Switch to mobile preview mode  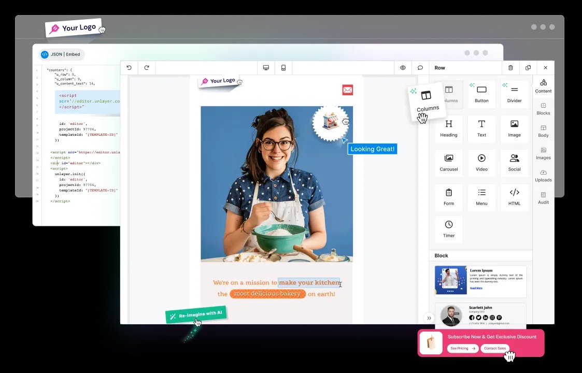[x=283, y=68]
